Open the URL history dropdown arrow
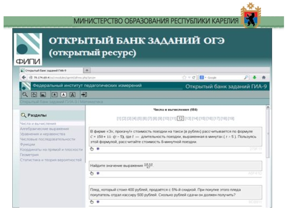This screenshot has height=214, width=286. pos(189,77)
